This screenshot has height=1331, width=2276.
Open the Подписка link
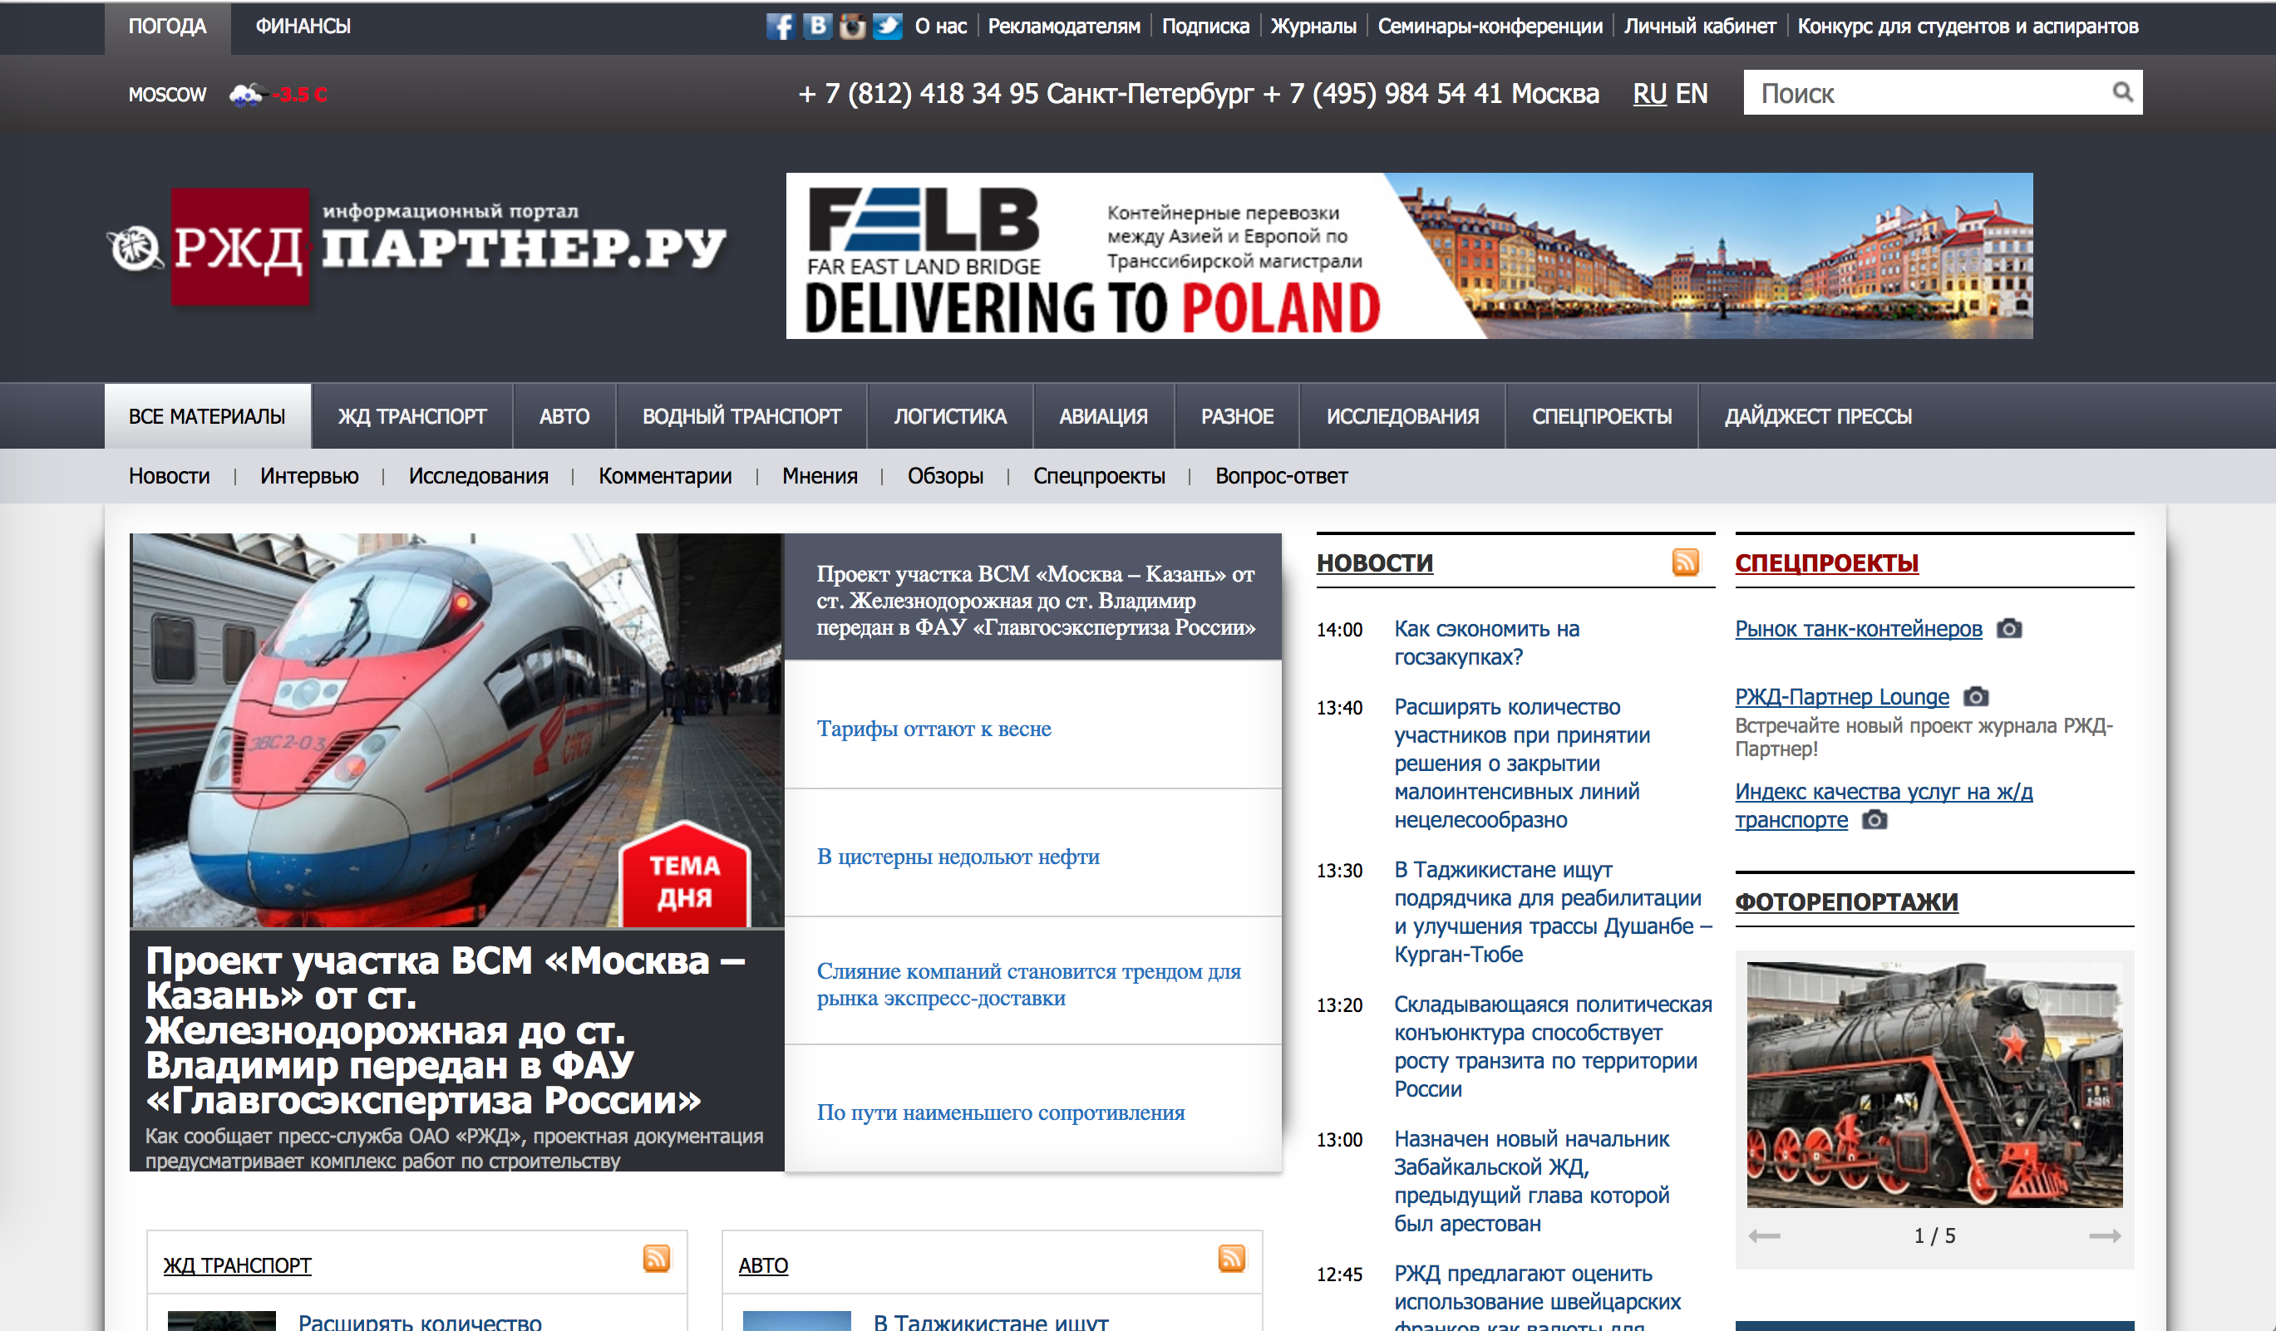click(1205, 27)
